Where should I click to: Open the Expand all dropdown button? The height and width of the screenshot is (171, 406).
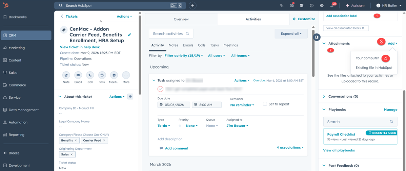point(291,34)
